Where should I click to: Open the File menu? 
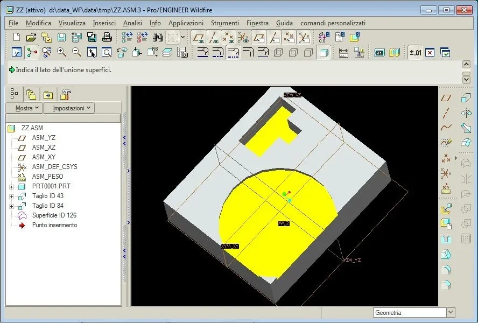pos(13,23)
